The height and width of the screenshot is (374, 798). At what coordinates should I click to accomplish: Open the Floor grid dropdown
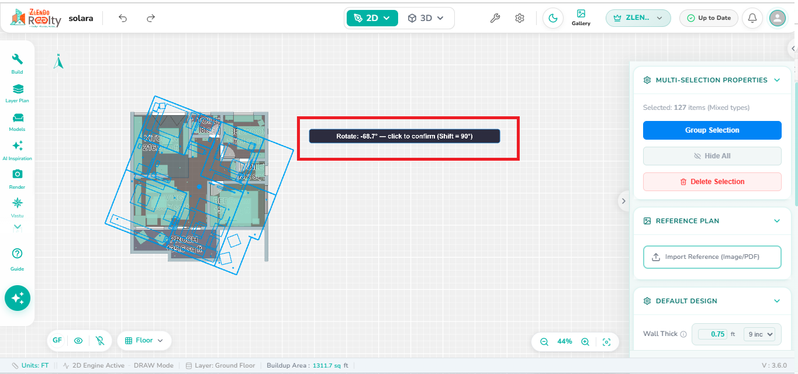144,341
